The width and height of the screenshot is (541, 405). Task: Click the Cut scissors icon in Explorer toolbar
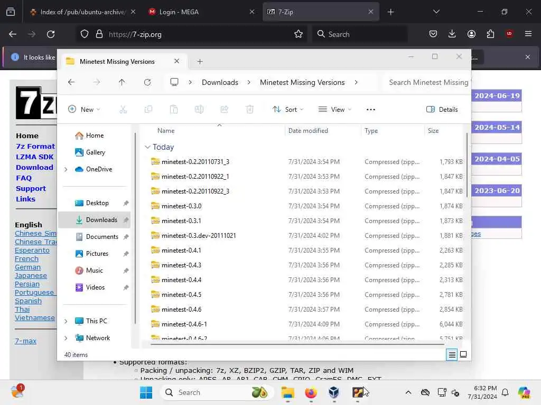tap(123, 110)
